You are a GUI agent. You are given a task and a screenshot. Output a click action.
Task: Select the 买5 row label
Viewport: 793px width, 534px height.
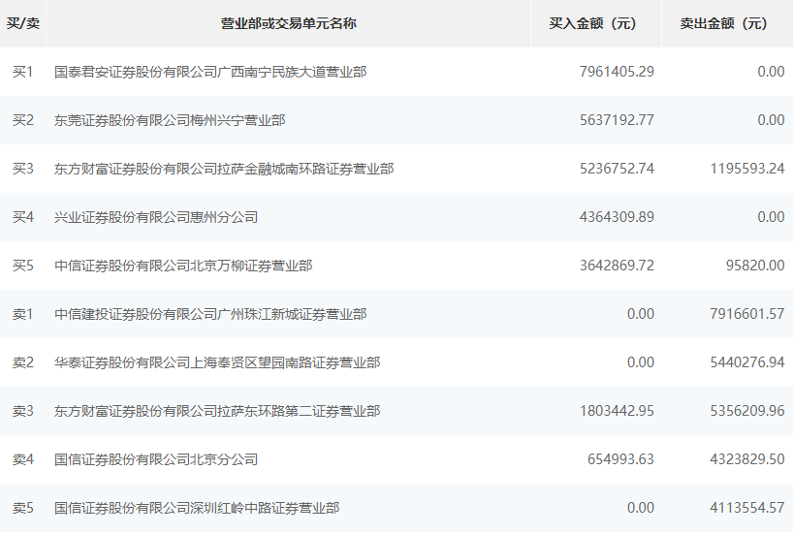[x=22, y=266]
